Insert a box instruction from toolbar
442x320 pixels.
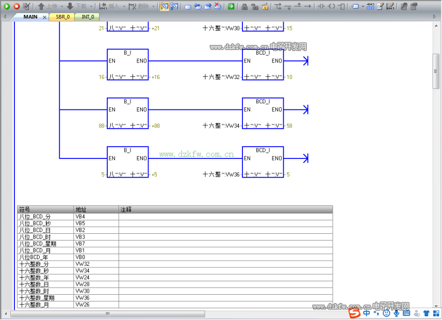[341, 6]
